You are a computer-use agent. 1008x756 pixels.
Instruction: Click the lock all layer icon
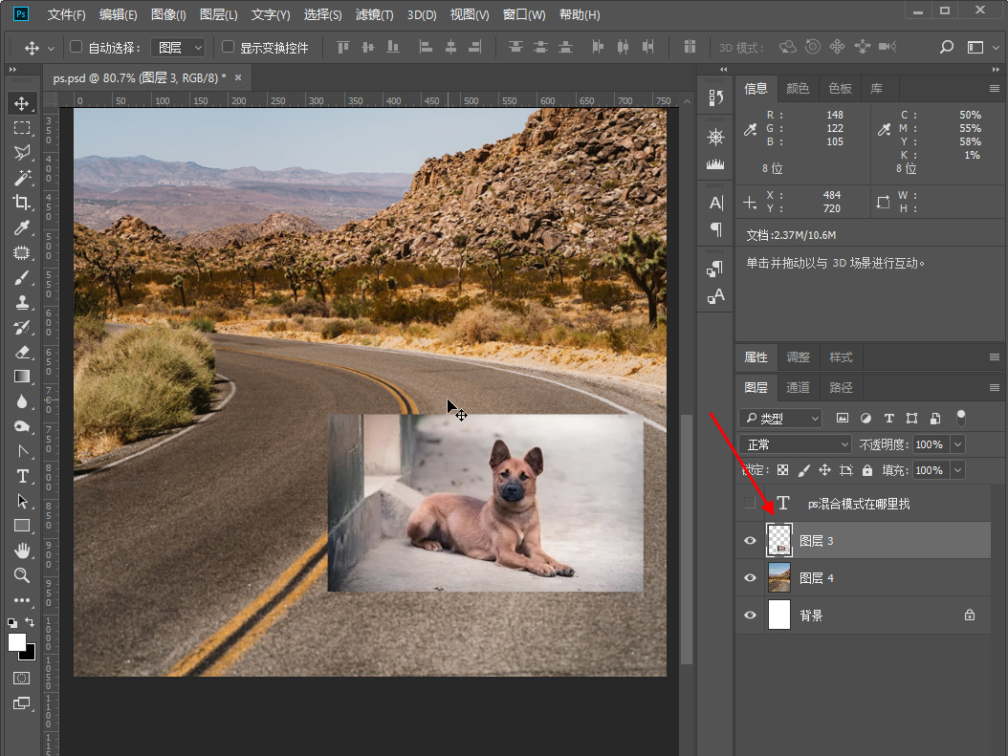pos(867,470)
